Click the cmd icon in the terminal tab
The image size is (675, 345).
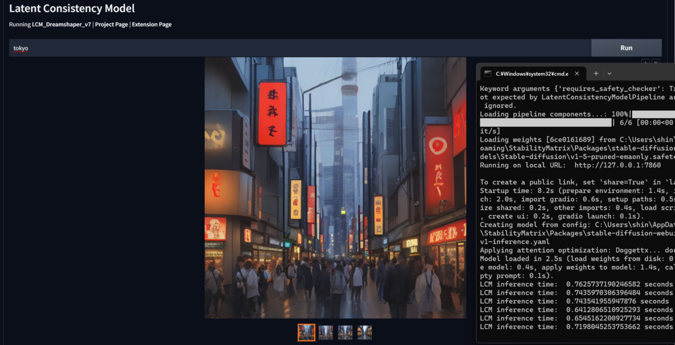point(488,74)
